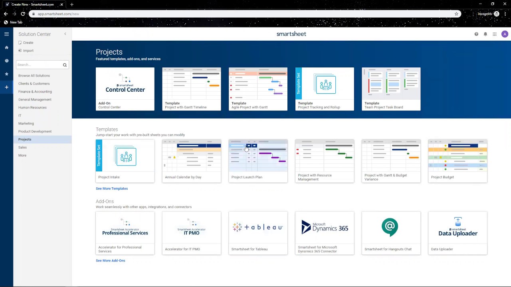Screen dimensions: 511x287
Task: Click the Create sheet icon
Action: point(20,42)
